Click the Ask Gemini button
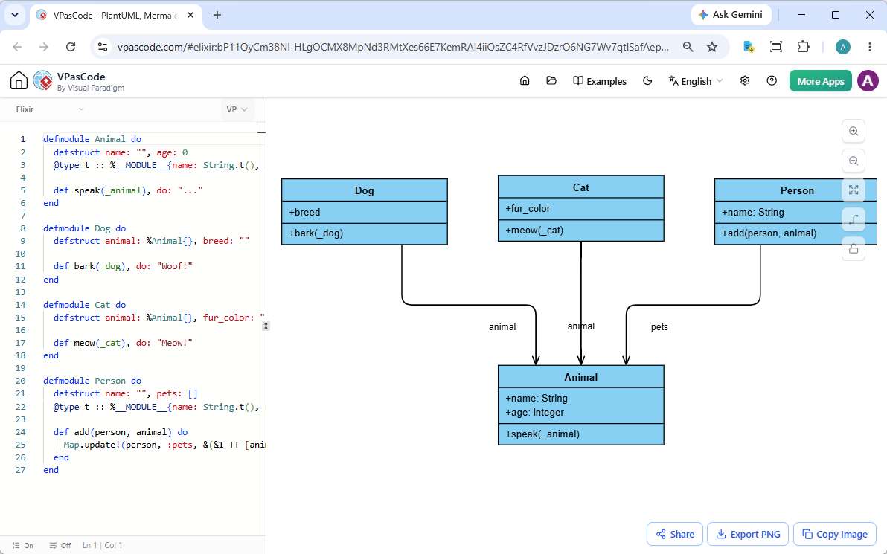The width and height of the screenshot is (887, 554). point(731,15)
